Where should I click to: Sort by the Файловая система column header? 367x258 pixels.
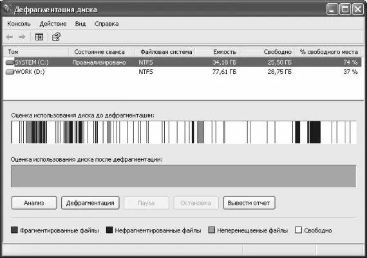tap(165, 52)
